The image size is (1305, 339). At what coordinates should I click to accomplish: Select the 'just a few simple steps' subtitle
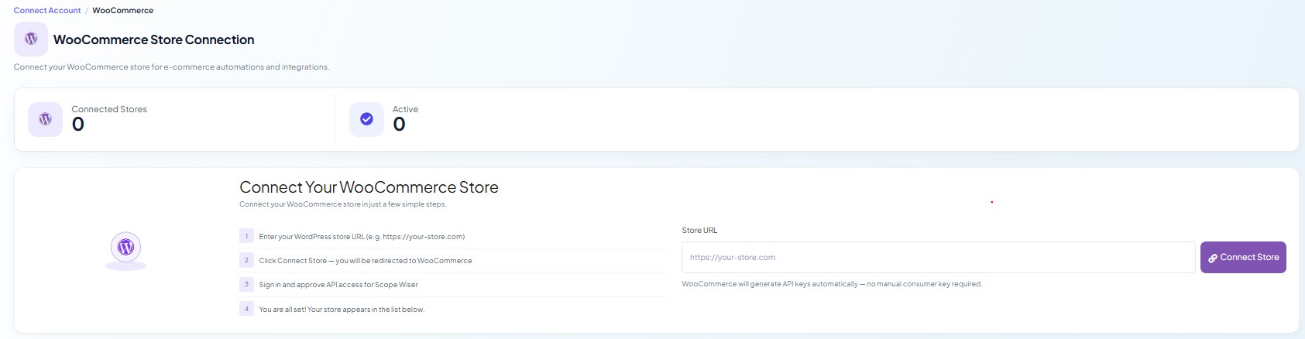pyautogui.click(x=343, y=204)
